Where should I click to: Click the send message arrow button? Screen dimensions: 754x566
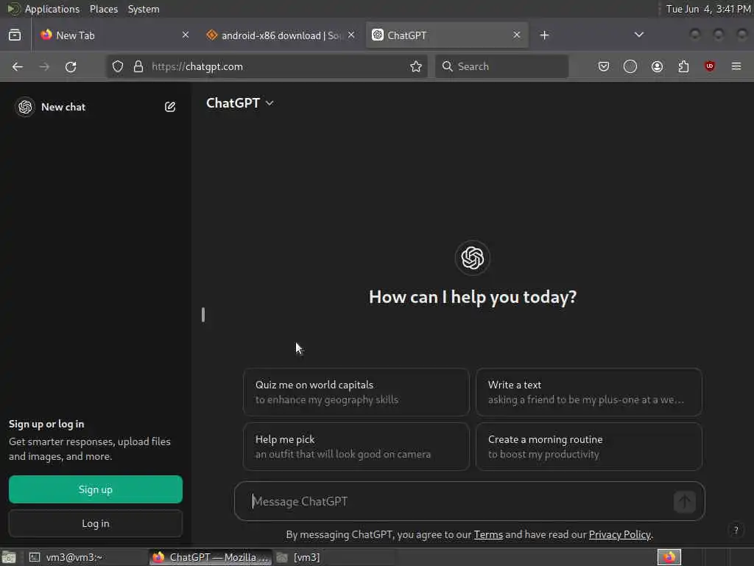pyautogui.click(x=684, y=501)
